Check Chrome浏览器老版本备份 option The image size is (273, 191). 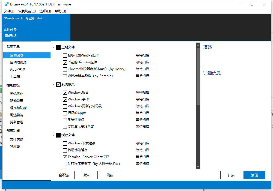[65, 69]
